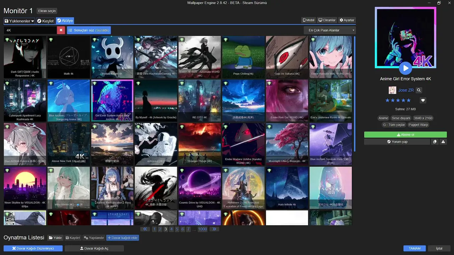Cancel with the İptal button
The width and height of the screenshot is (454, 255).
439,249
